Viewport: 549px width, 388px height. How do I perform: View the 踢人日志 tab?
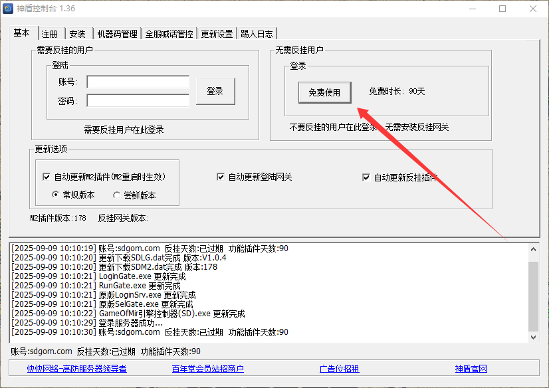pos(257,34)
